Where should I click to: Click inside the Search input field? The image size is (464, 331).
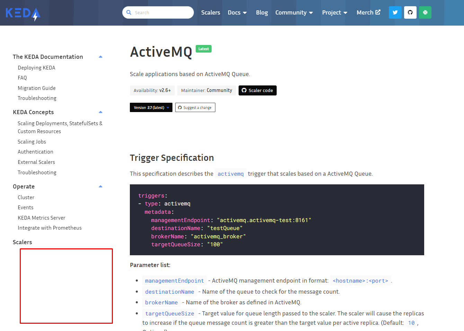click(x=159, y=12)
